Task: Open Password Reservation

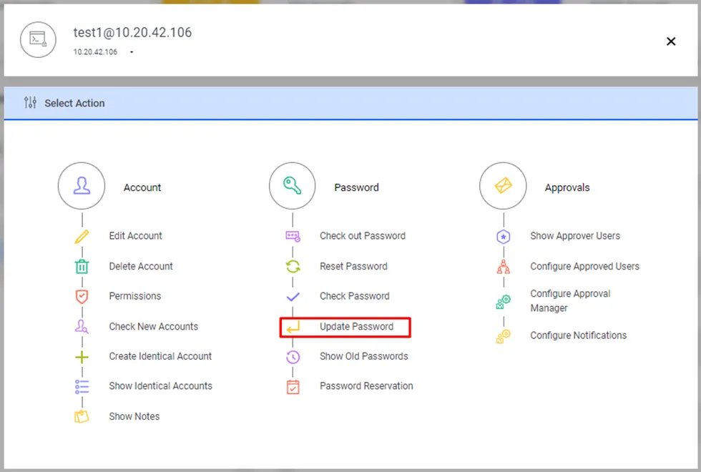Action: [x=366, y=385]
